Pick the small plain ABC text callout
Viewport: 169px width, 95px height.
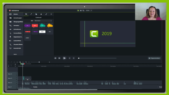click(50, 32)
